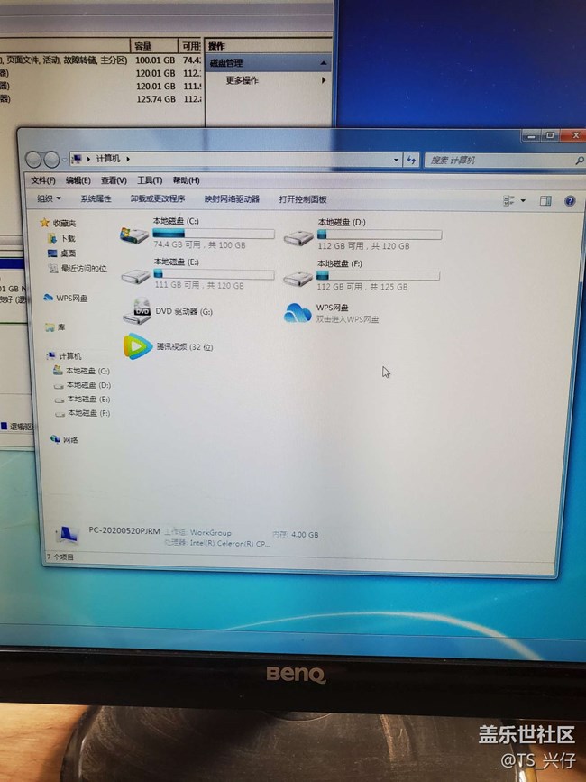Select local disk E: drive icon

[x=136, y=276]
